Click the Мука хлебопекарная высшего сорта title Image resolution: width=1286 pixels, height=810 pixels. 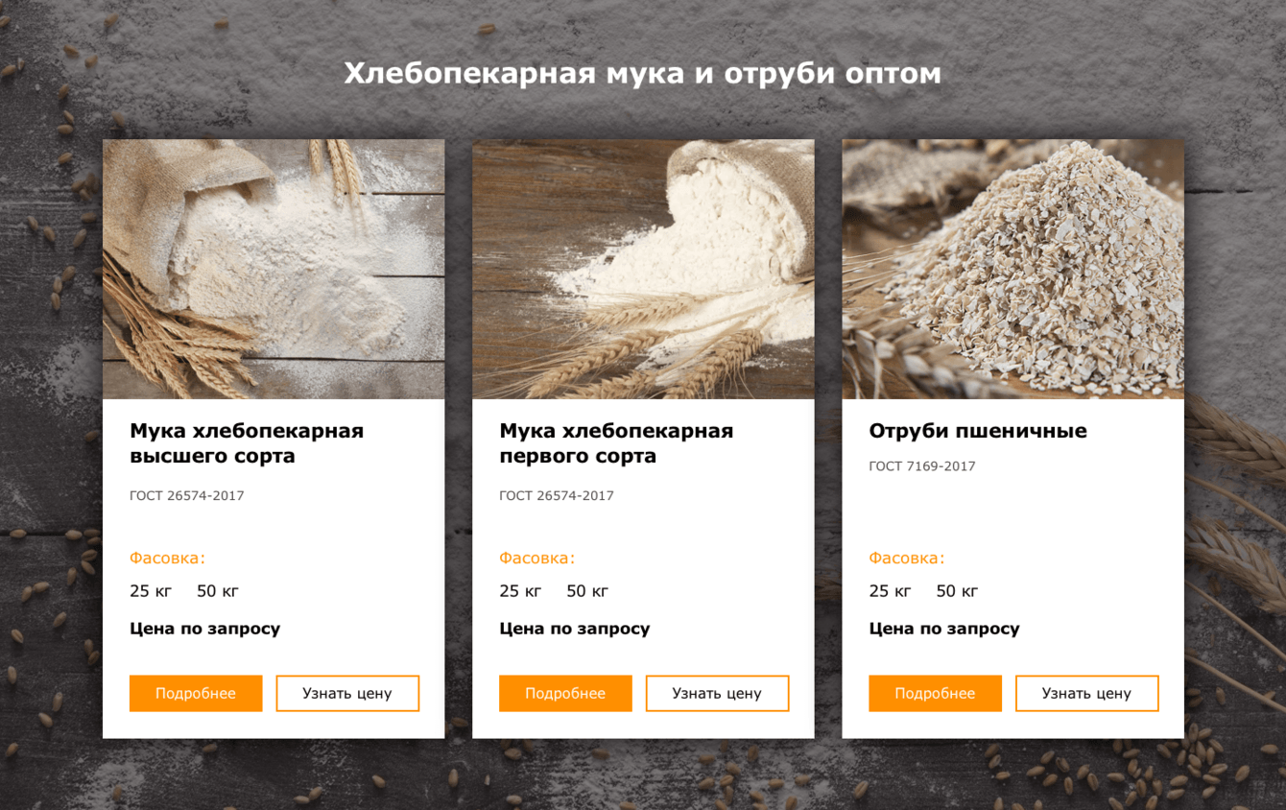(x=247, y=443)
